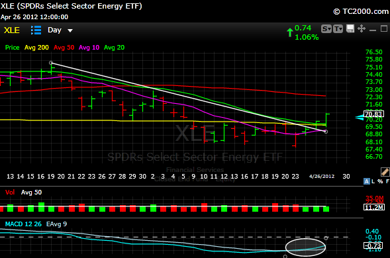The image size is (390, 258).
Task: Click the Avg 50 volume legend label
Action: click(x=31, y=192)
